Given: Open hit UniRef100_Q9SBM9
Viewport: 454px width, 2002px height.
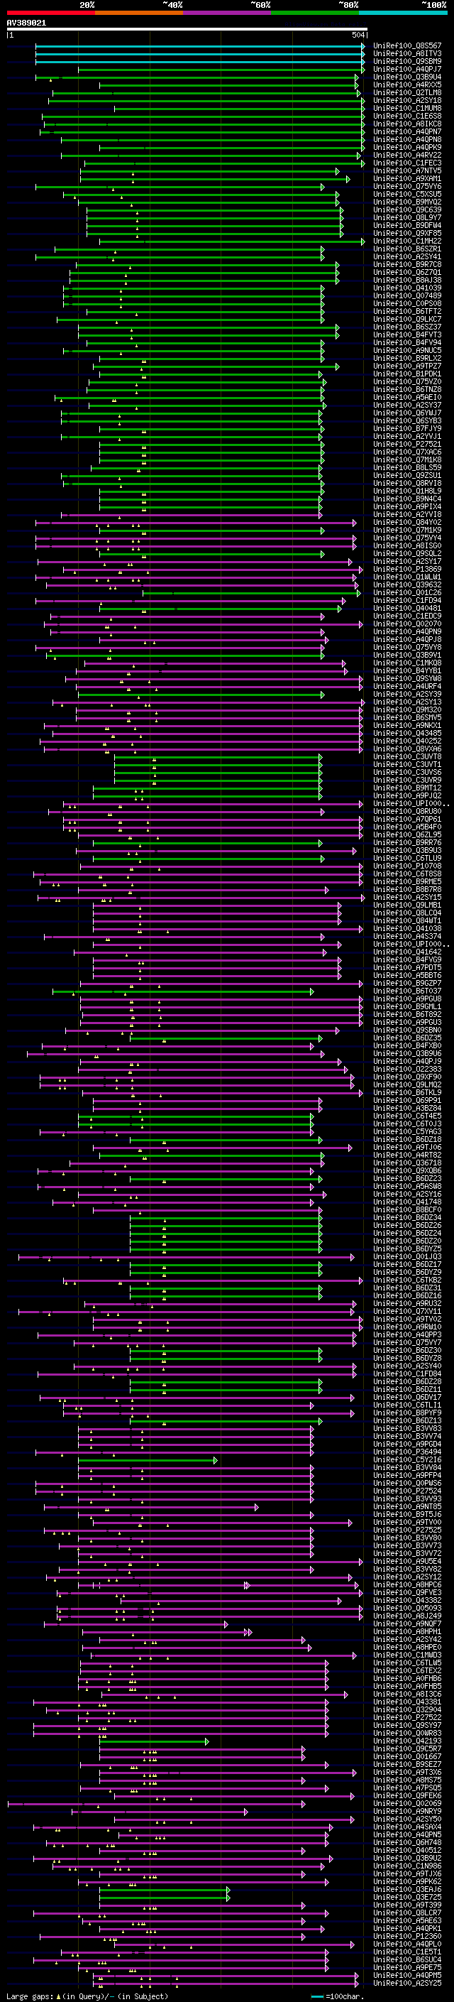Looking at the screenshot, I should tap(407, 61).
